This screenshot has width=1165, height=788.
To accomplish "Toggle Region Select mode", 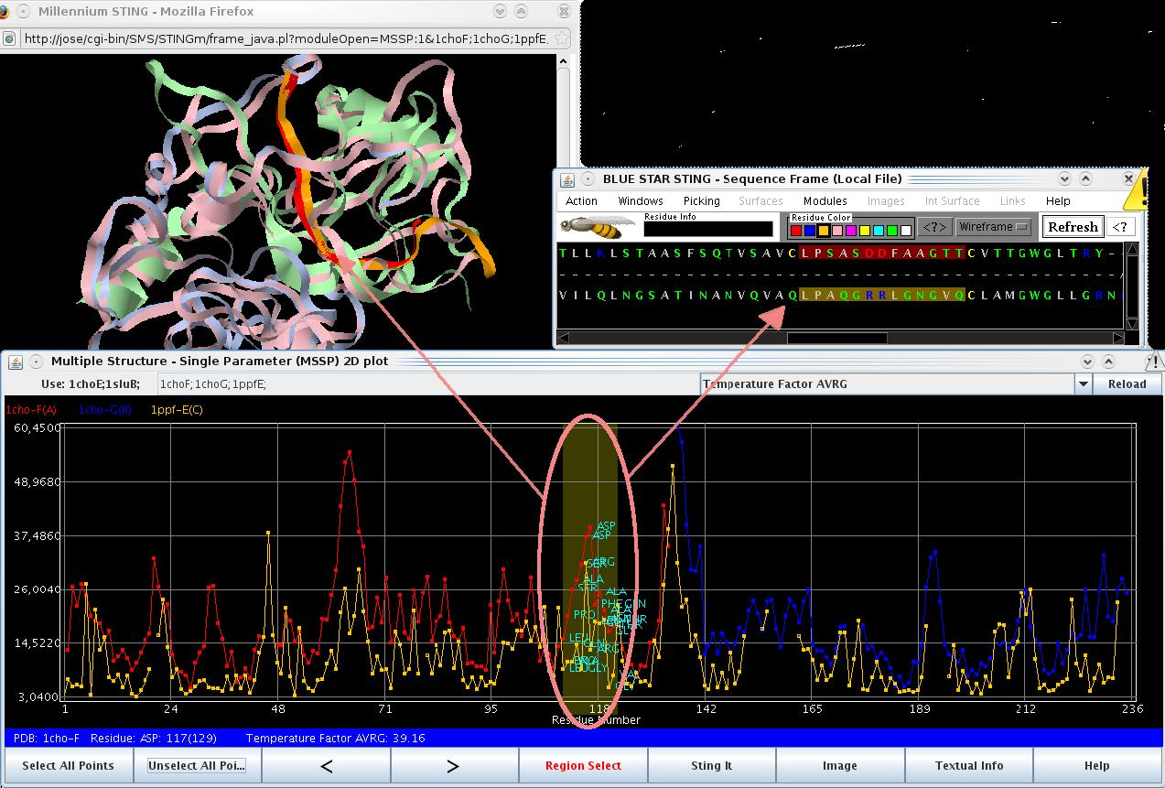I will (x=583, y=766).
